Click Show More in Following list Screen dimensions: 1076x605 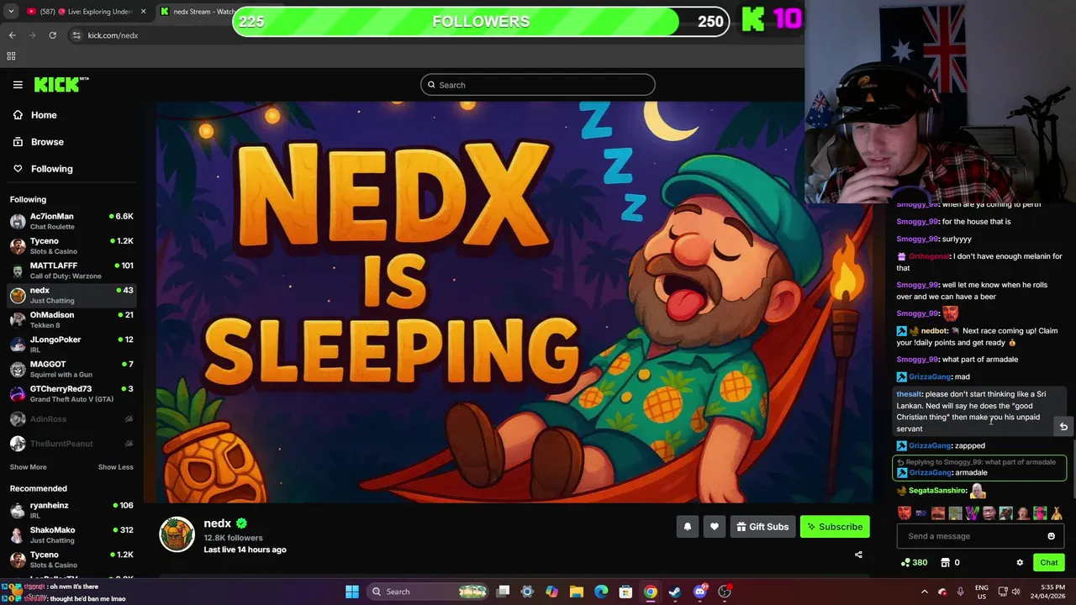pyautogui.click(x=29, y=467)
